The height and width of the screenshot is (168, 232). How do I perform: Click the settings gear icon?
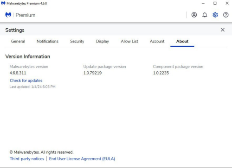click(x=215, y=15)
